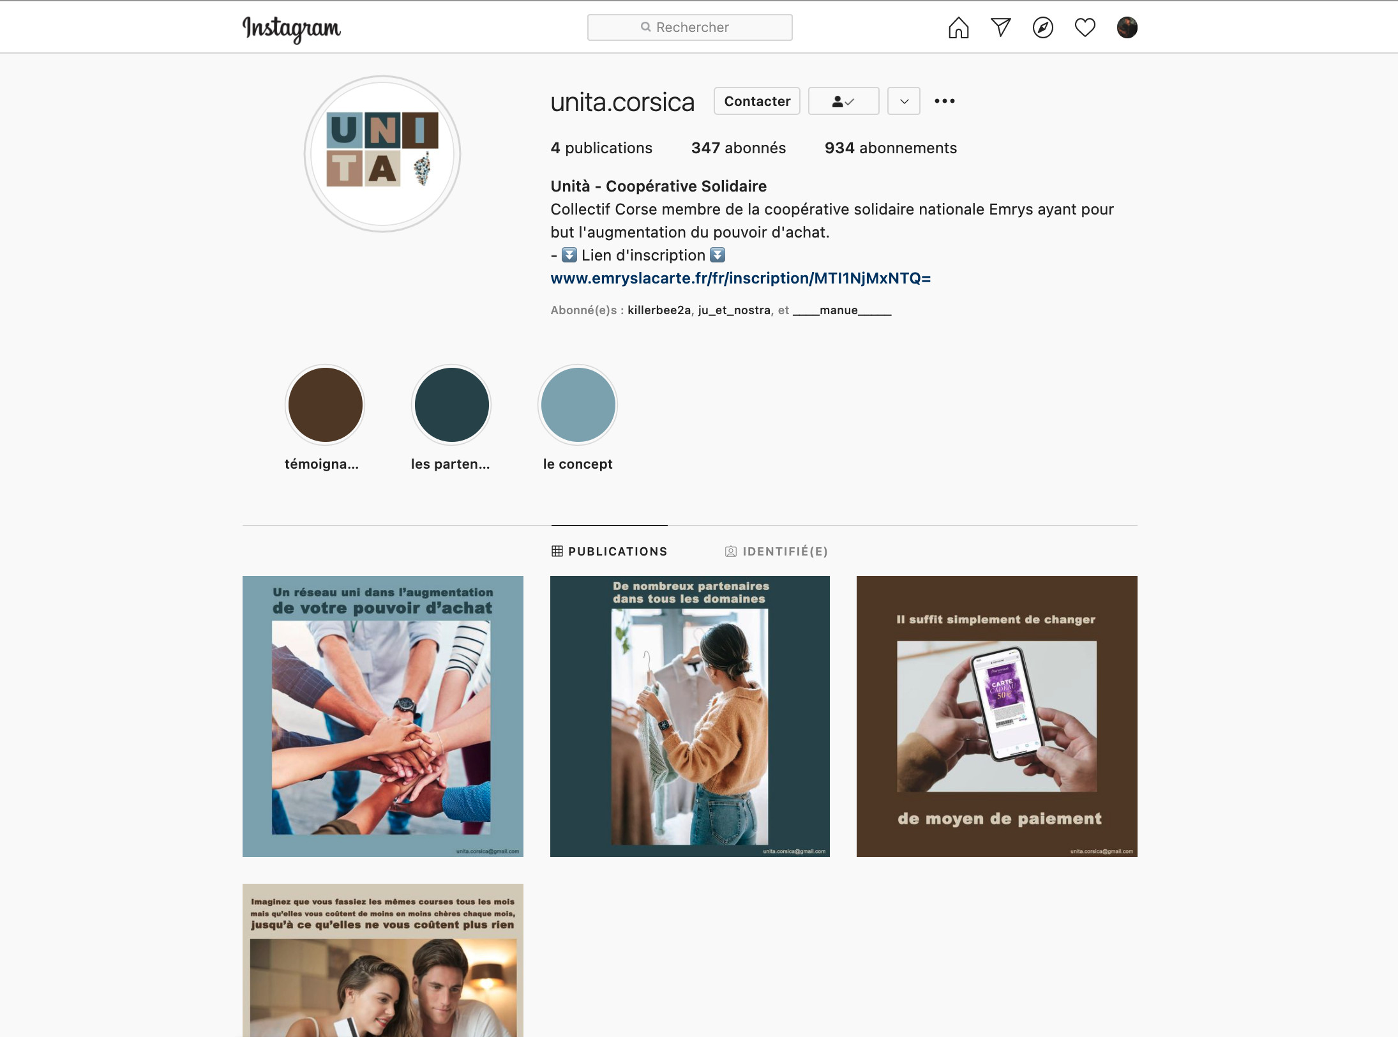Open the brown témoigna... story highlight
Viewport: 1398px width, 1037px height.
[325, 405]
